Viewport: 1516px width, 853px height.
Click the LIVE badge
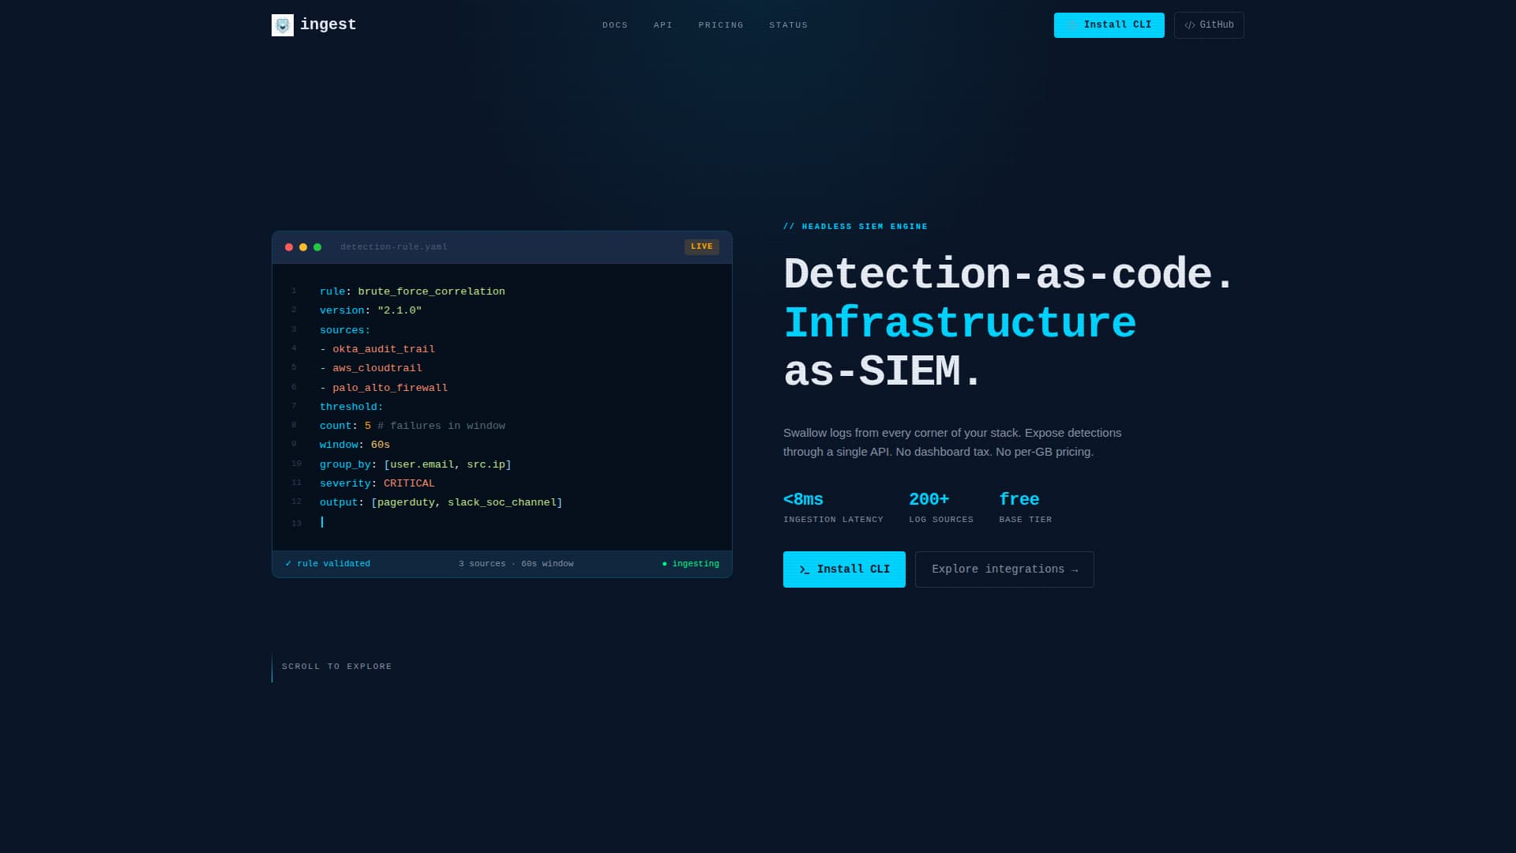[x=702, y=246]
